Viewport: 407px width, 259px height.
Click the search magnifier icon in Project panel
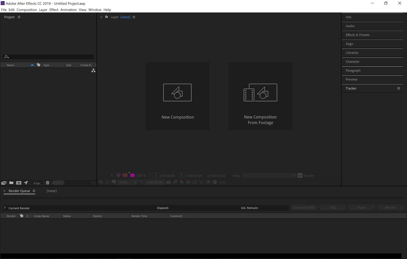click(x=7, y=57)
